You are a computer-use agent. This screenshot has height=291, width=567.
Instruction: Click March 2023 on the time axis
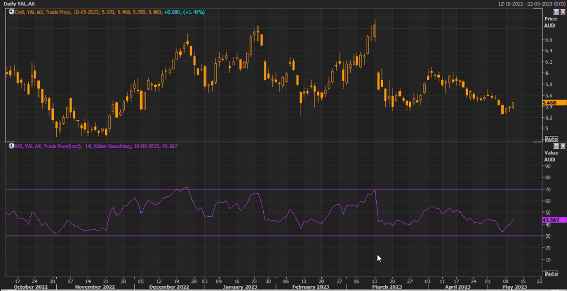[x=388, y=287]
